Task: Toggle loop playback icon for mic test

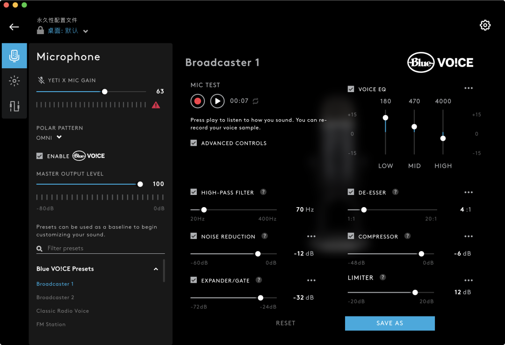Action: (255, 101)
